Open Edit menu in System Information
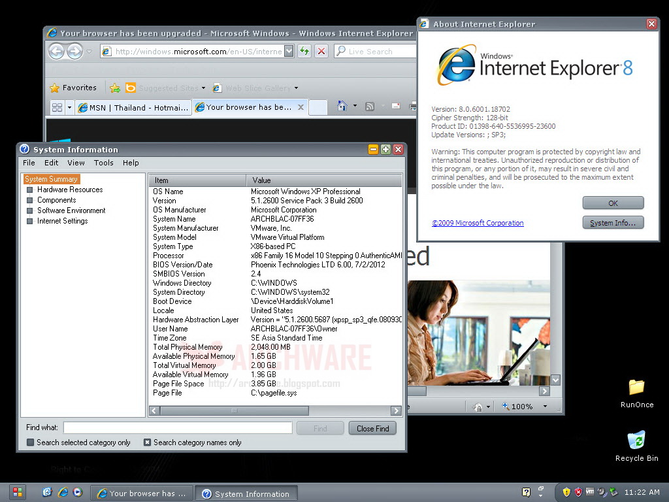This screenshot has width=669, height=502. [51, 163]
